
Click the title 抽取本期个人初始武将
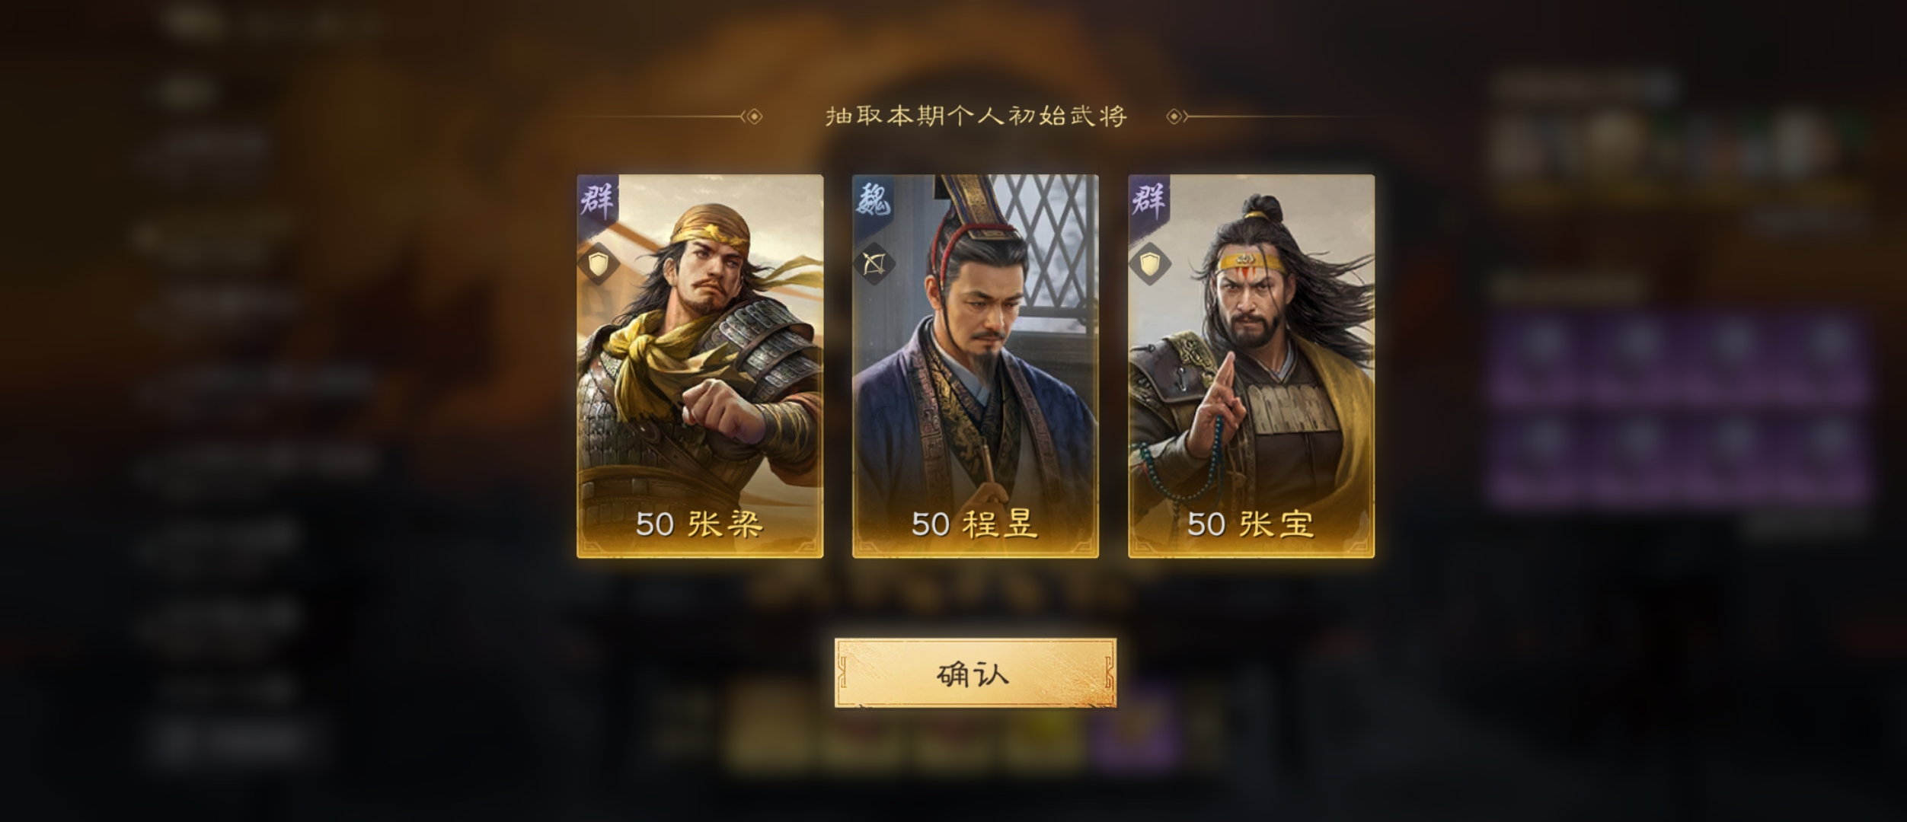click(976, 116)
